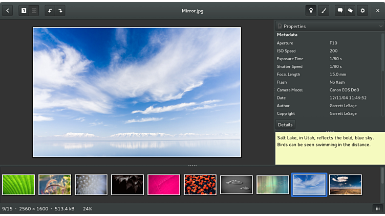385x216 pixels.
Task: Open the edit image brush tool
Action: coord(324,10)
